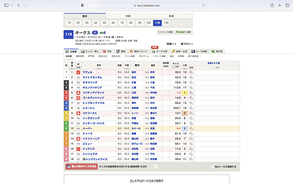Click favorite registration icon for イングランドアイズ row
Image resolution: width=293 pixels, height=183 pixels.
tap(191, 159)
